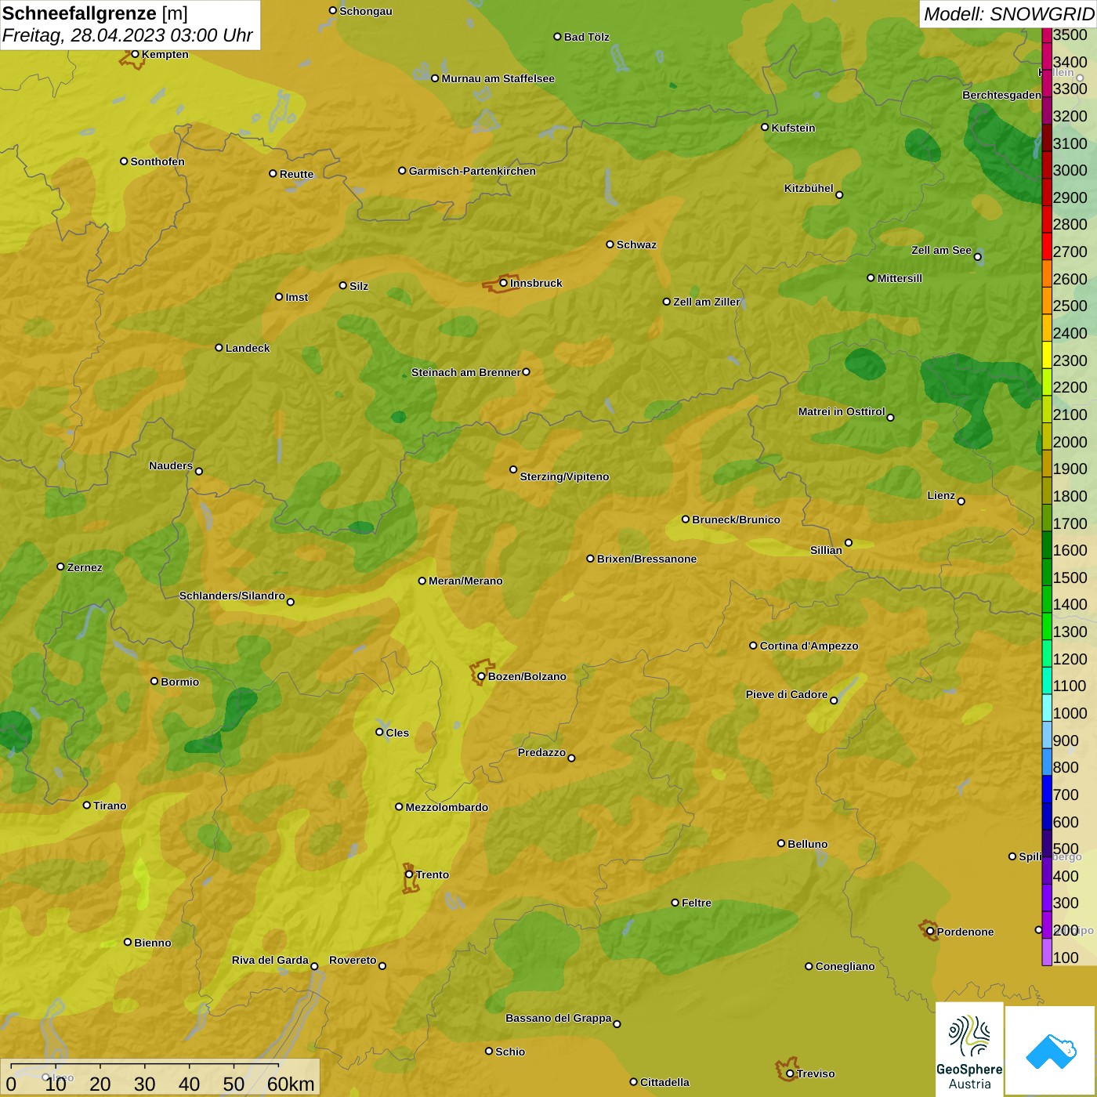Click the Zell am See marker
The width and height of the screenshot is (1097, 1097).
[978, 256]
